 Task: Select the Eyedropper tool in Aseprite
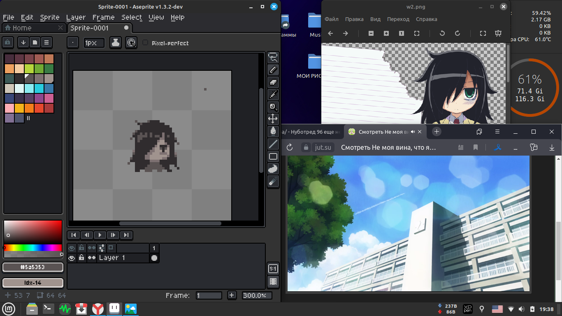(273, 95)
